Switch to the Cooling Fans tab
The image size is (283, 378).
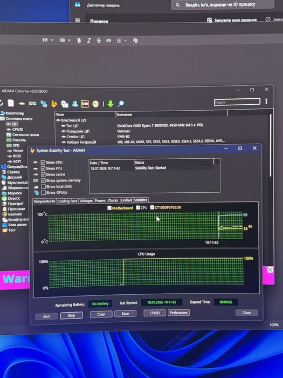67,201
